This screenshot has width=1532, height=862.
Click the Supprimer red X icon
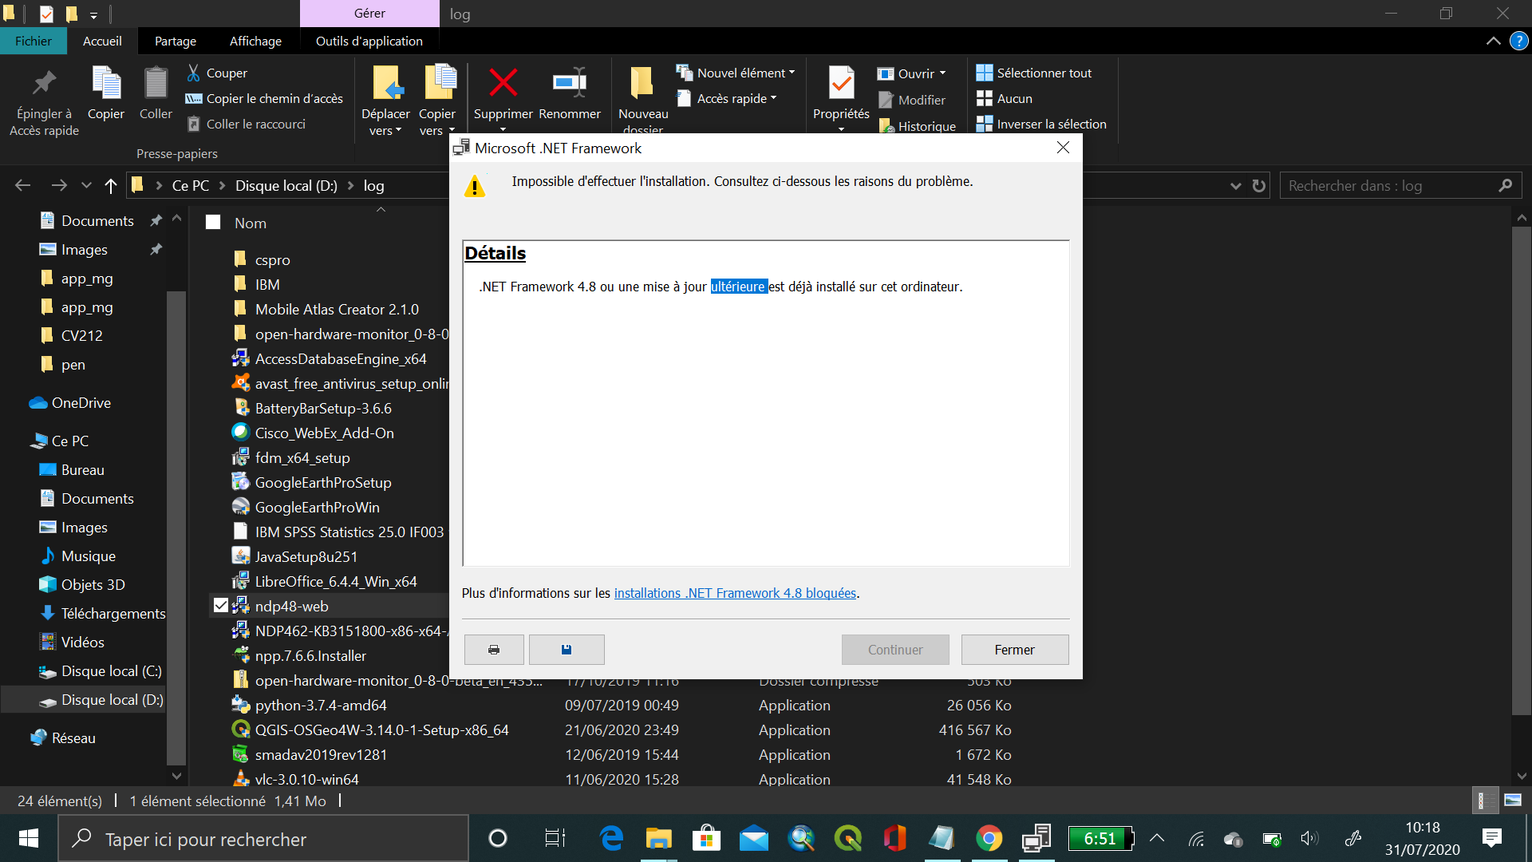[503, 82]
